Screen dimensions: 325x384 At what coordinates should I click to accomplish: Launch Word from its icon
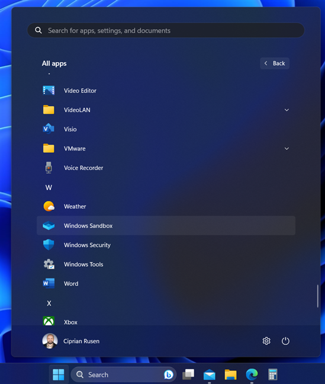(49, 283)
